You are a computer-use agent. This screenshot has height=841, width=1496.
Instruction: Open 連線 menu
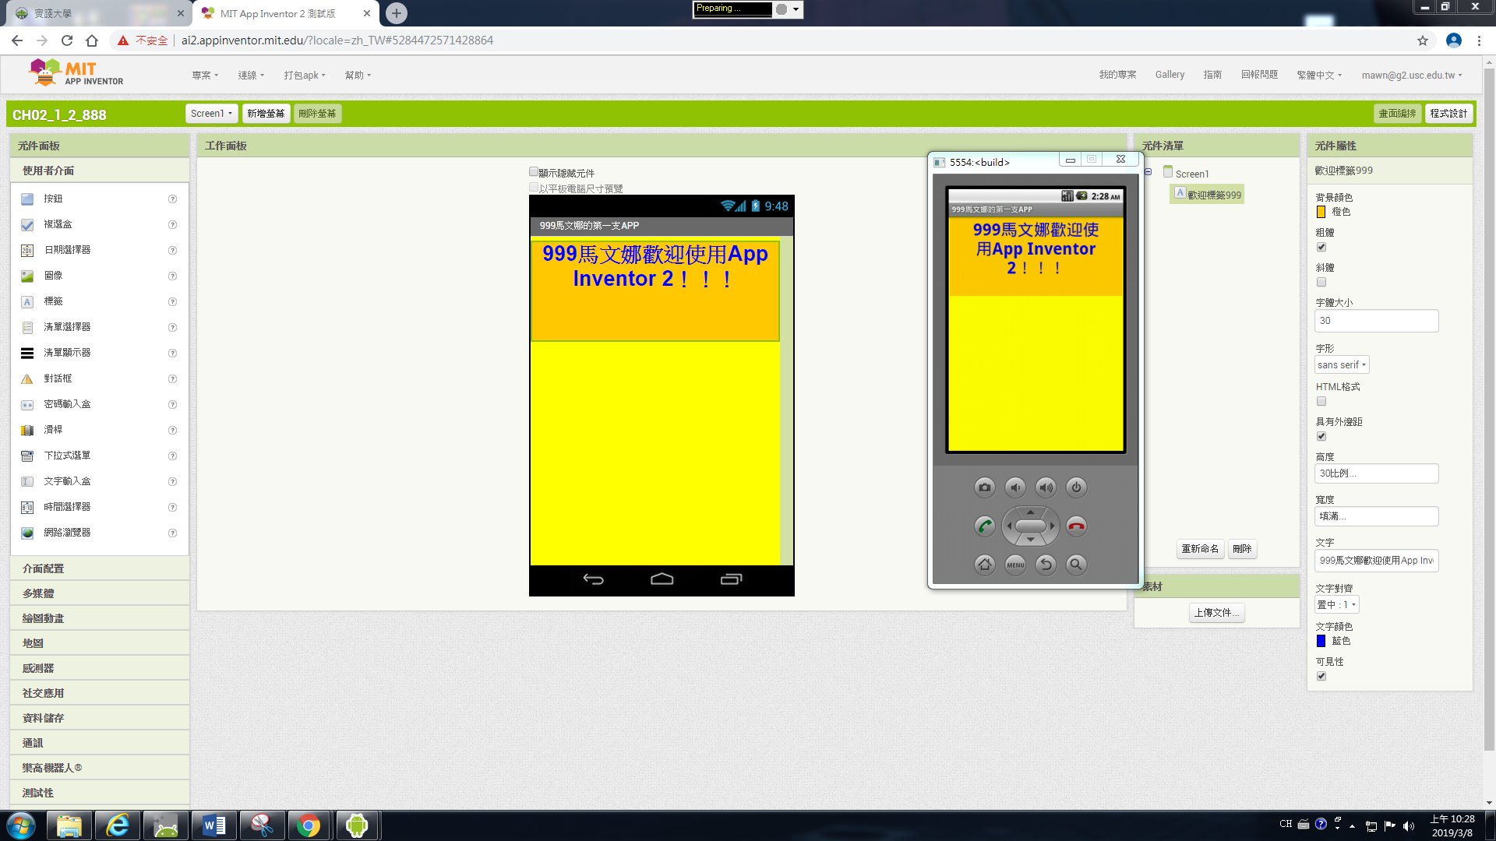pyautogui.click(x=251, y=76)
